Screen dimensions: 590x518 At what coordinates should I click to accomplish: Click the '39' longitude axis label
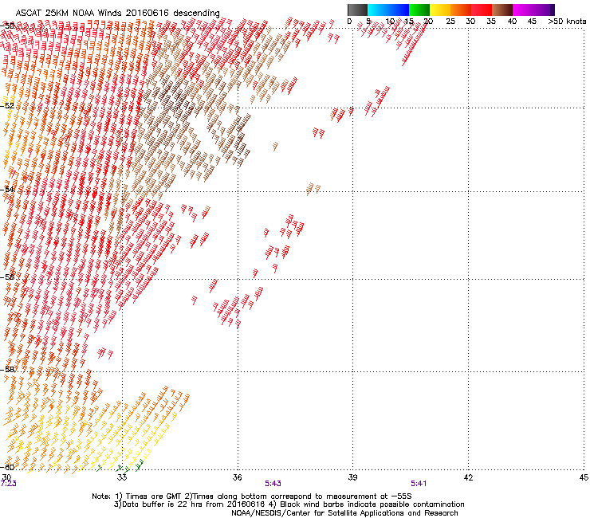click(x=352, y=477)
